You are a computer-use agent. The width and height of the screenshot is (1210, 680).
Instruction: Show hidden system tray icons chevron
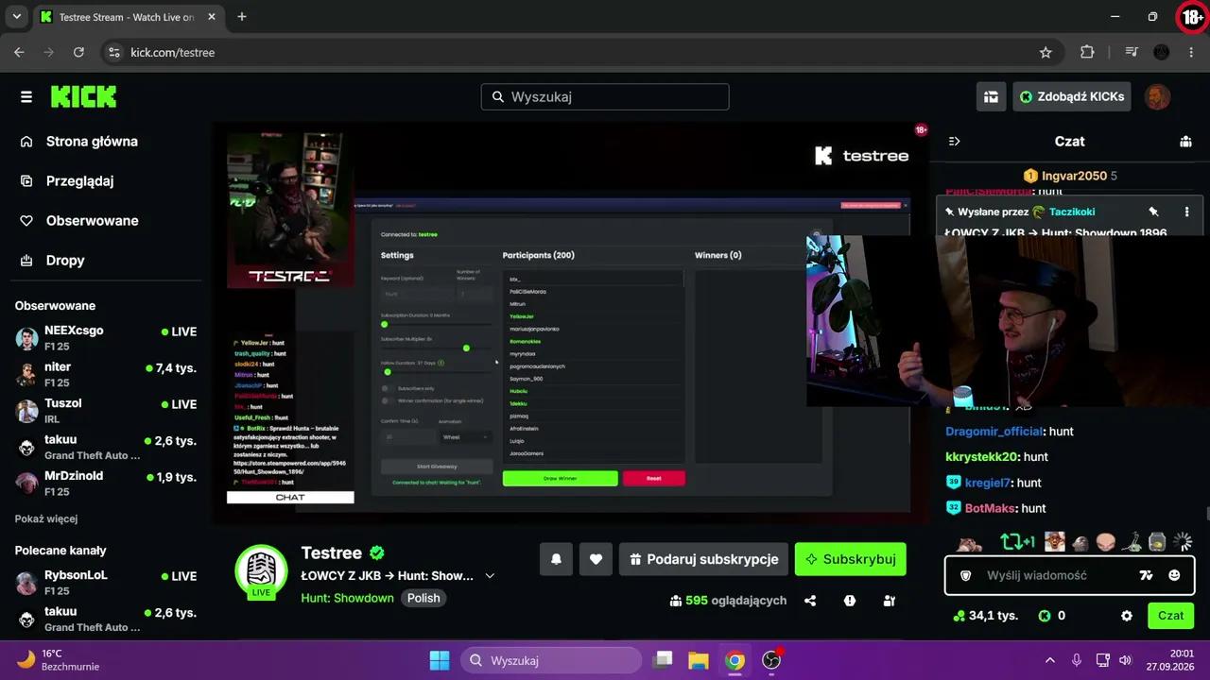tap(1049, 660)
